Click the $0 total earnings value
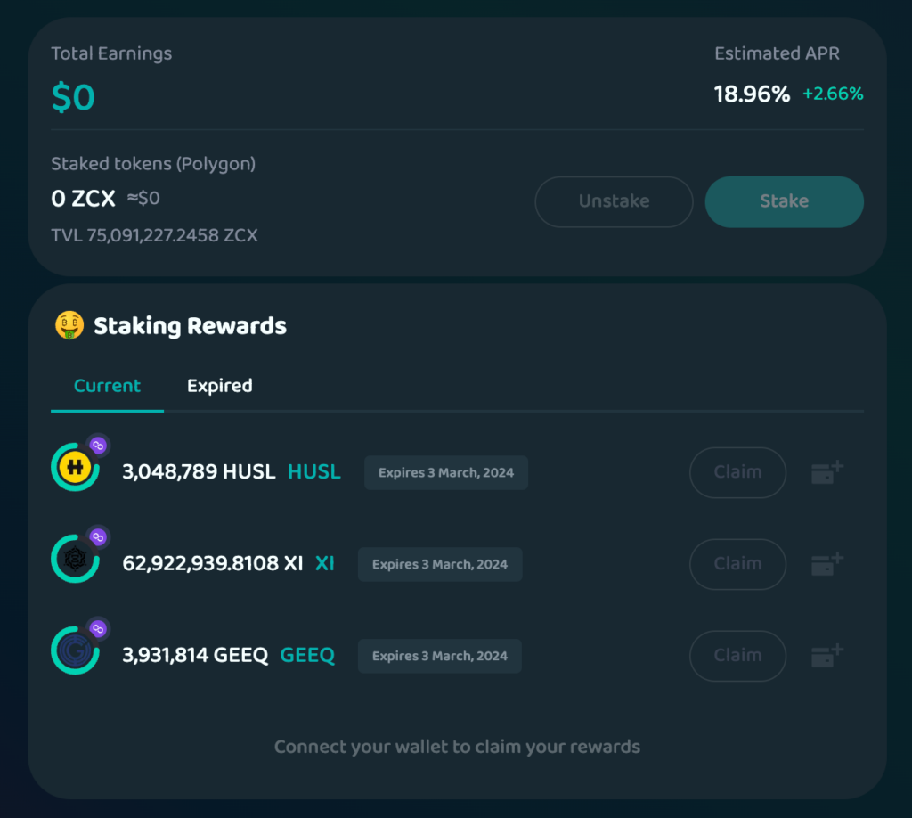 (73, 97)
